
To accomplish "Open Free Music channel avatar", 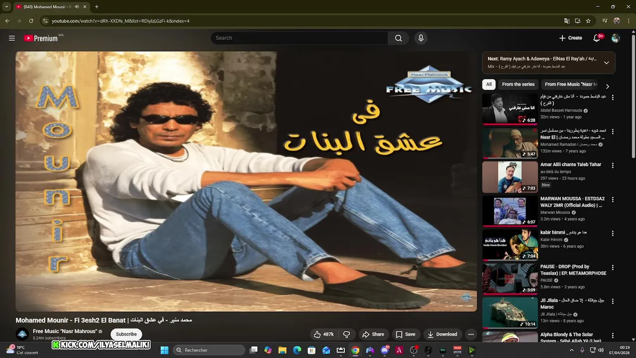I will pyautogui.click(x=21, y=334).
